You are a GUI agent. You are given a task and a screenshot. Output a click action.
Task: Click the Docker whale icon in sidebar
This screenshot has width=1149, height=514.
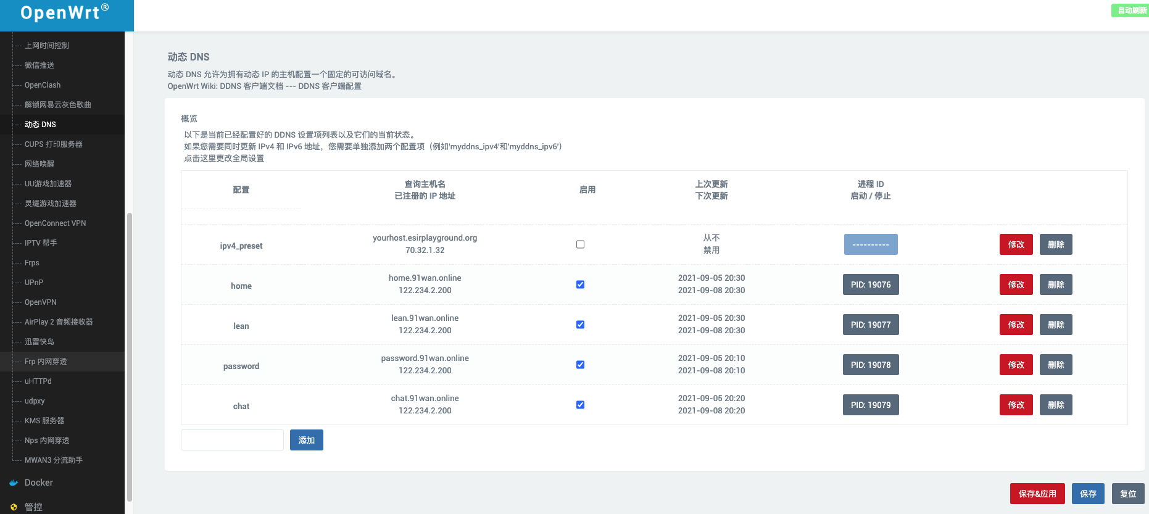[14, 483]
